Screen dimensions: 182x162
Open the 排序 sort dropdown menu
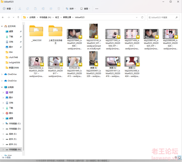point(70,9)
